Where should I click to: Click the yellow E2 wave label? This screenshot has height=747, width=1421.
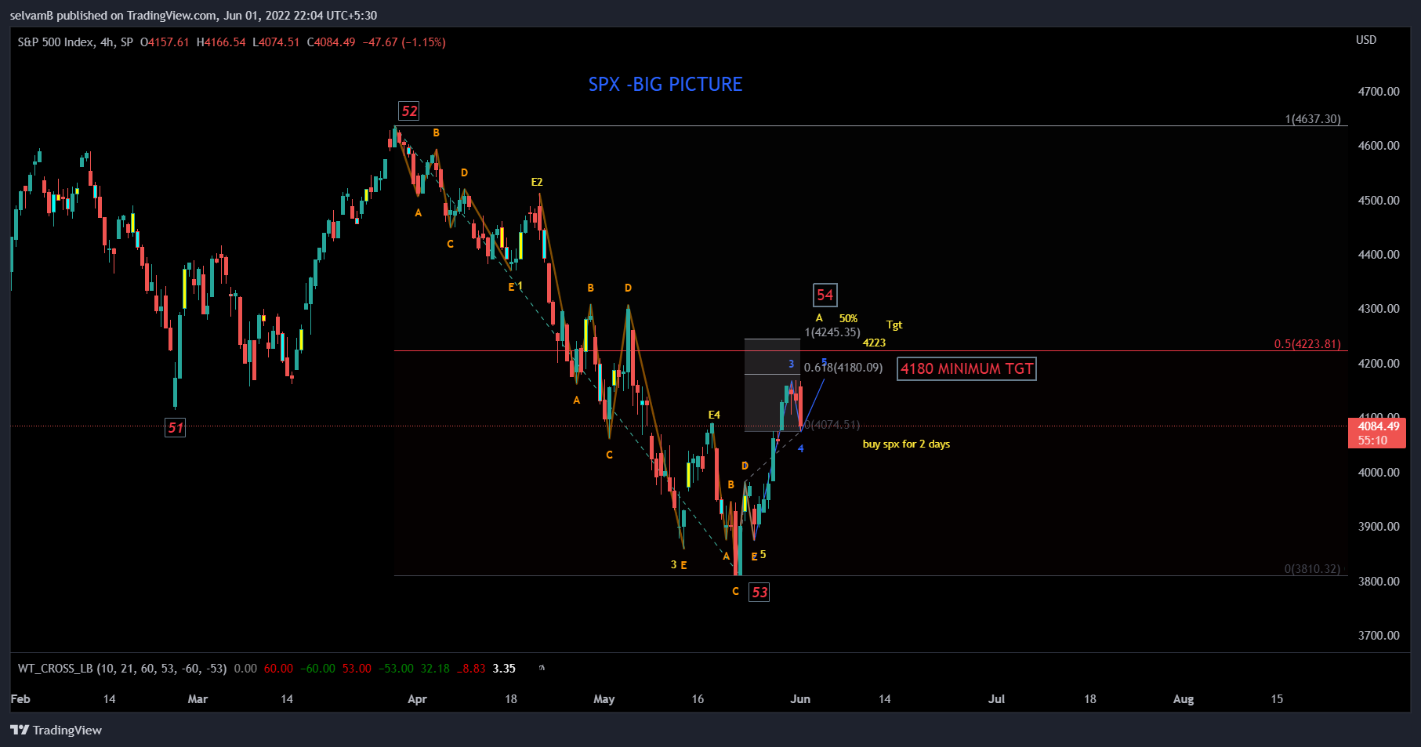(x=537, y=182)
